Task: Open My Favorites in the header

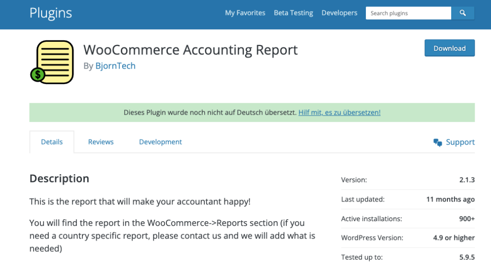Action: point(245,13)
